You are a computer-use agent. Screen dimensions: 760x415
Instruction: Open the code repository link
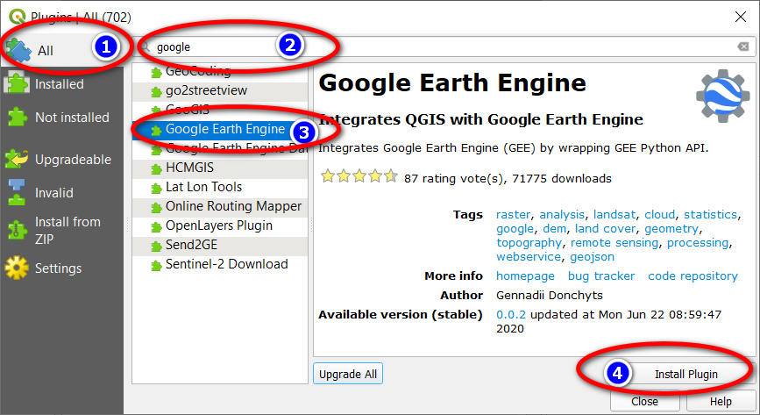click(x=693, y=276)
